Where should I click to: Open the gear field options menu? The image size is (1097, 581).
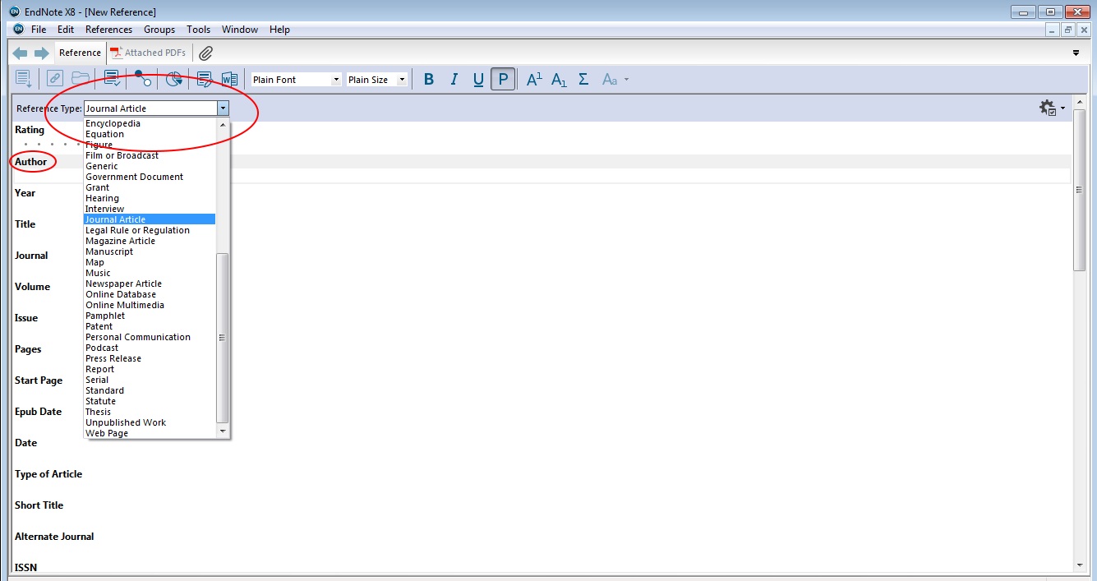pos(1052,108)
